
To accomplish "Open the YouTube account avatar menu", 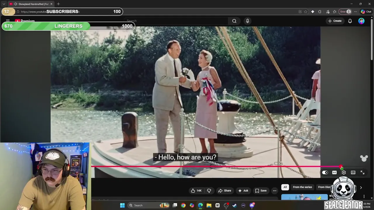I will [x=361, y=21].
